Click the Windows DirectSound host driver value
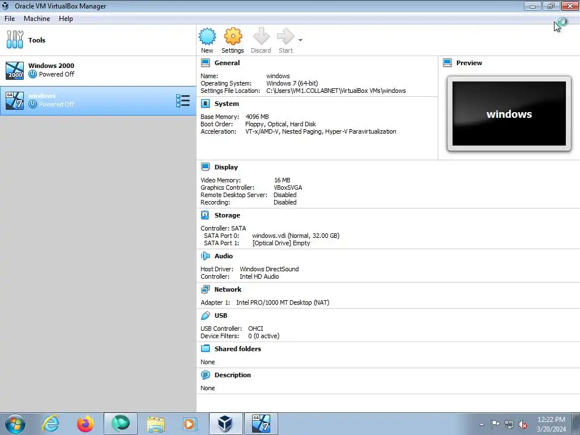 [x=269, y=269]
